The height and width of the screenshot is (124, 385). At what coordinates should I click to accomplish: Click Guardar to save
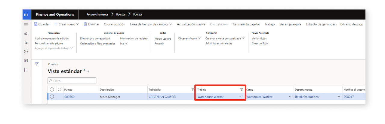click(x=42, y=24)
